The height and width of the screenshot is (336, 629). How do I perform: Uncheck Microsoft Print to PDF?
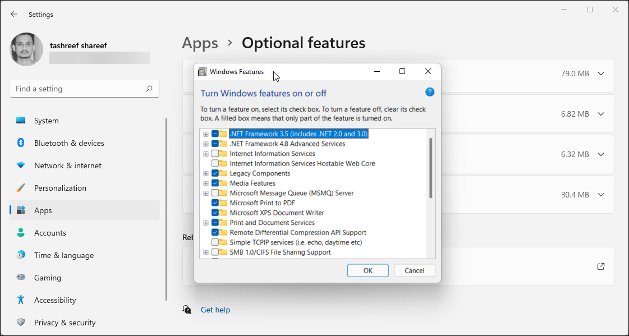[x=215, y=202]
